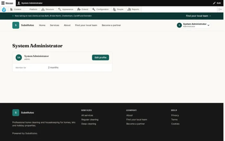Open Deep cleaning footer link
225x141 pixels.
point(89,124)
